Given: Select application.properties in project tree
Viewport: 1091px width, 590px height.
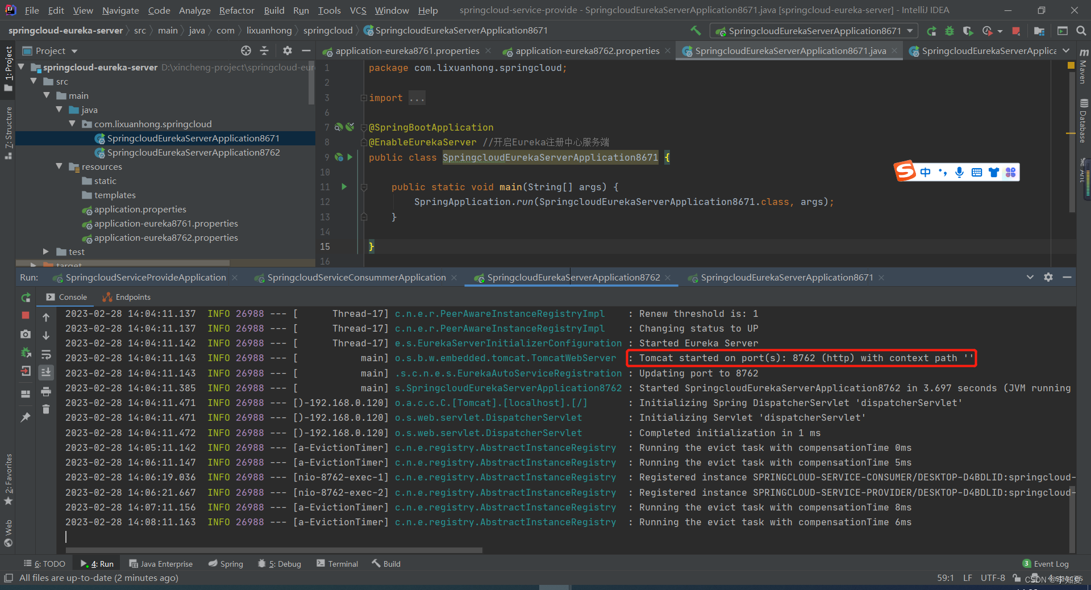Looking at the screenshot, I should click(x=140, y=209).
